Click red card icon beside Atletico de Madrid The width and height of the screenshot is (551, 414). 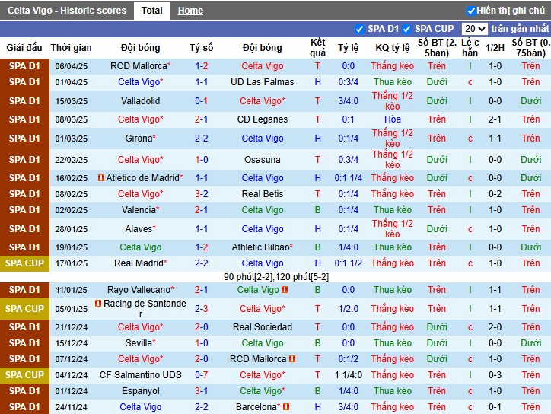click(101, 178)
